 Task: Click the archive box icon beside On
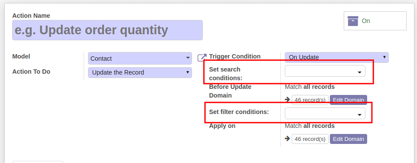(x=353, y=21)
